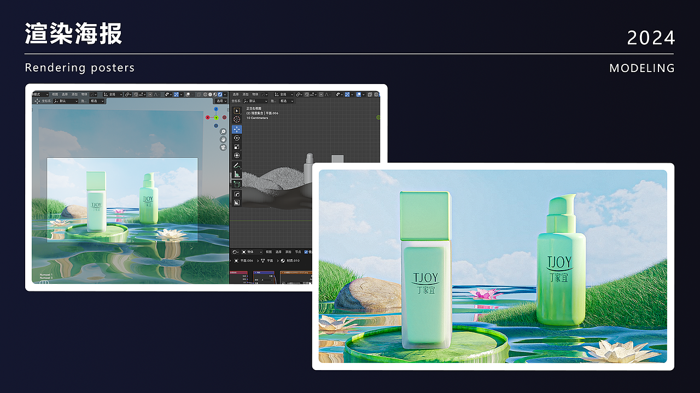
Task: Switch left viewport to rendered shading
Action: point(220,94)
